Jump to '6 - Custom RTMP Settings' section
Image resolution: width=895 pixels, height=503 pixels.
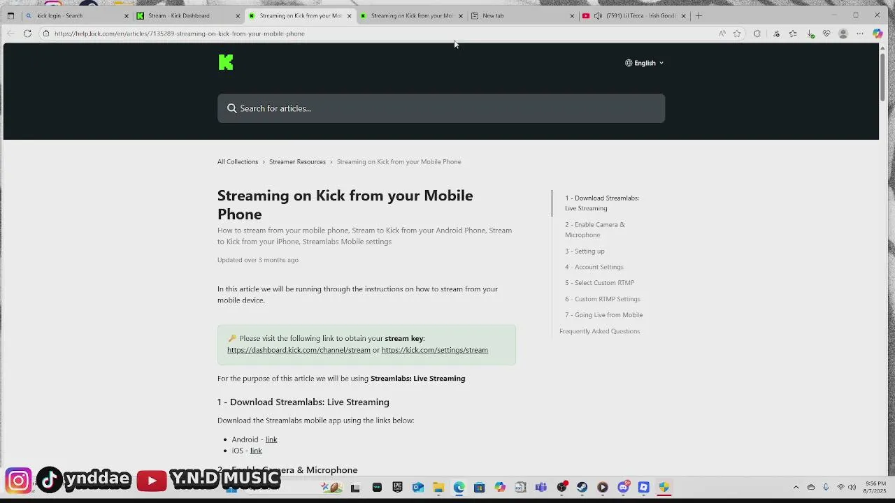603,299
